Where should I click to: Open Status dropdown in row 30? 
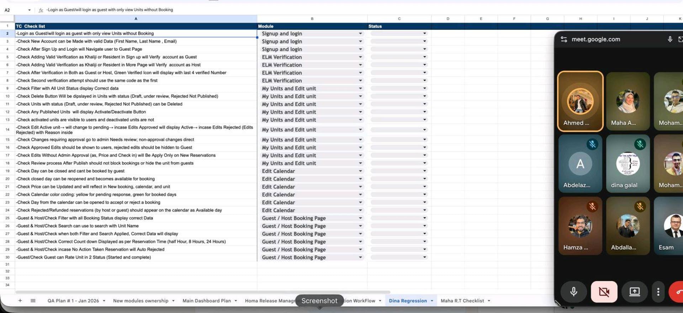[x=424, y=257]
